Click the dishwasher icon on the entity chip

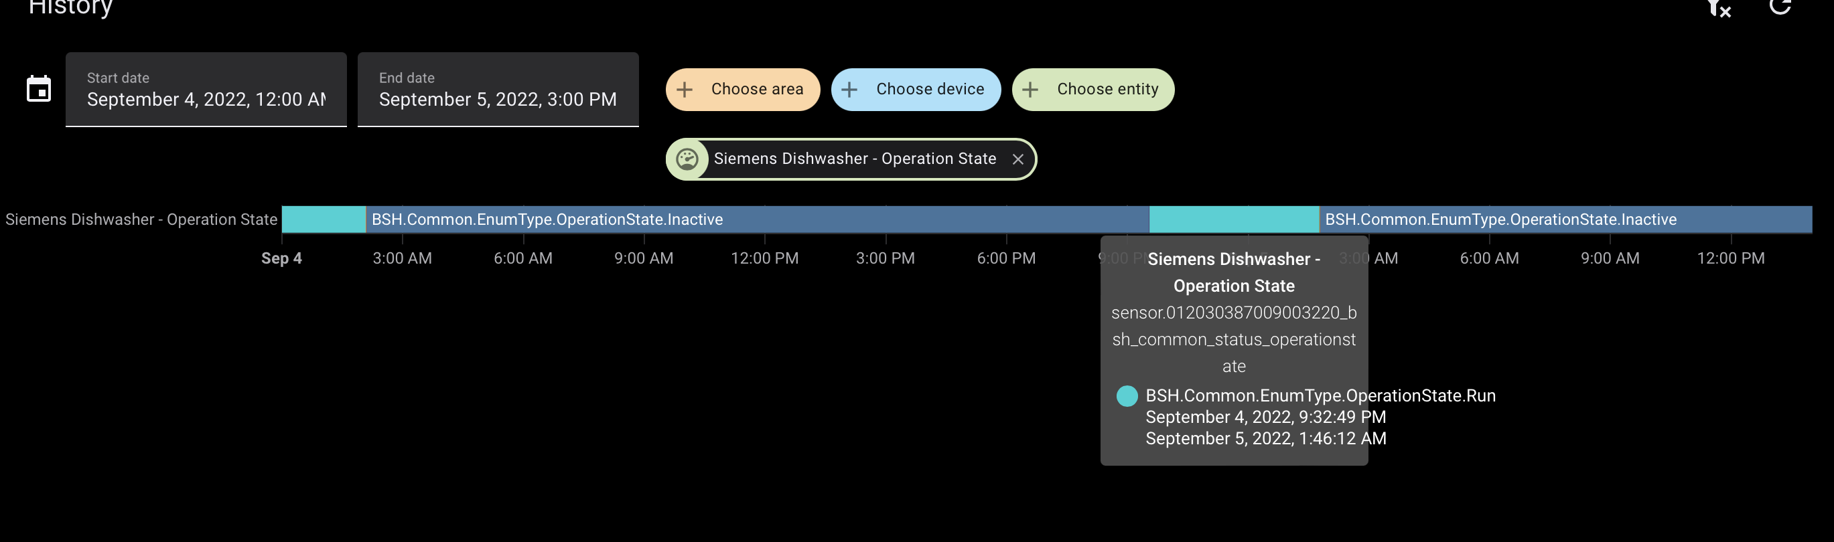click(687, 159)
